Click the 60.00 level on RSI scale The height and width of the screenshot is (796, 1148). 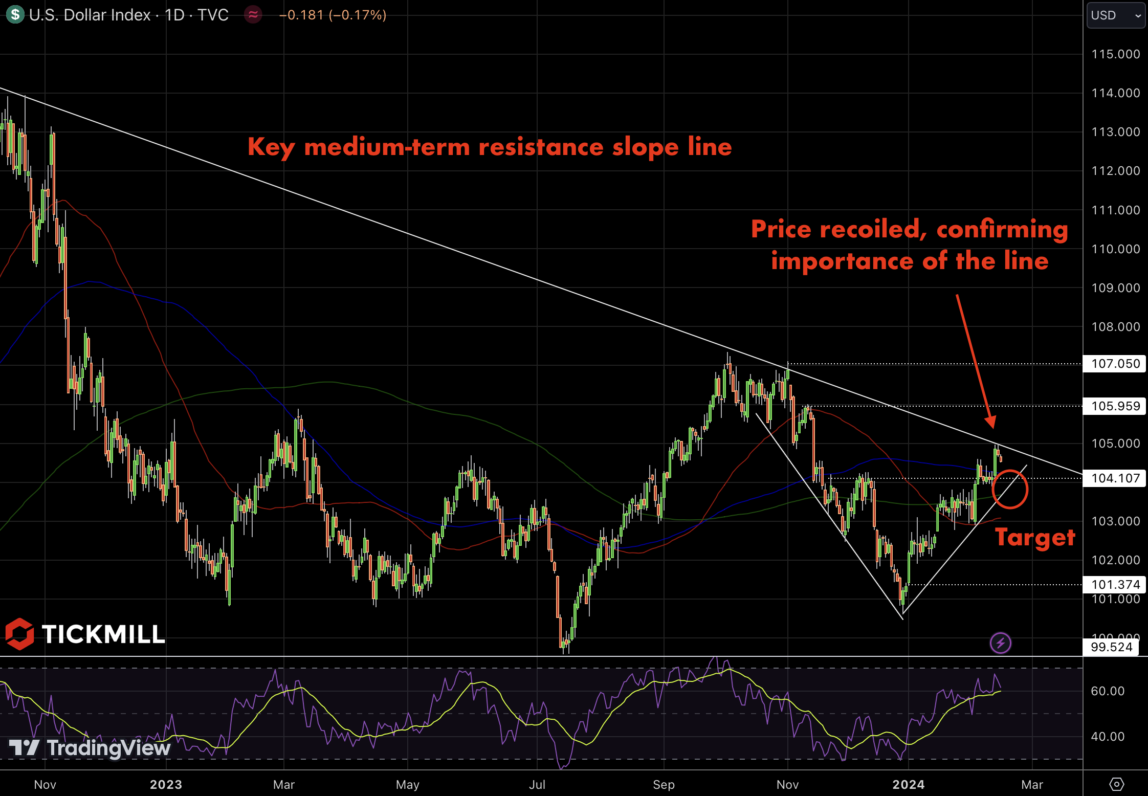pos(1107,691)
